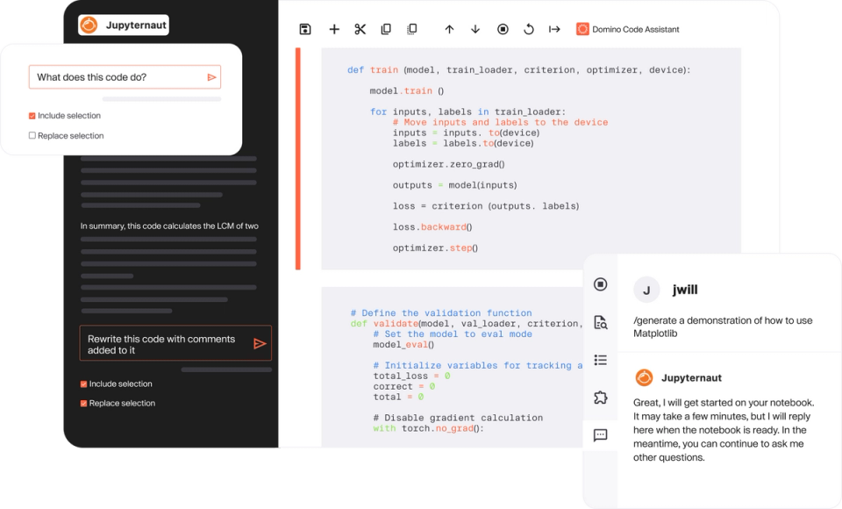Click jwill's avatar J
Screen dimensions: 842x509
point(646,290)
